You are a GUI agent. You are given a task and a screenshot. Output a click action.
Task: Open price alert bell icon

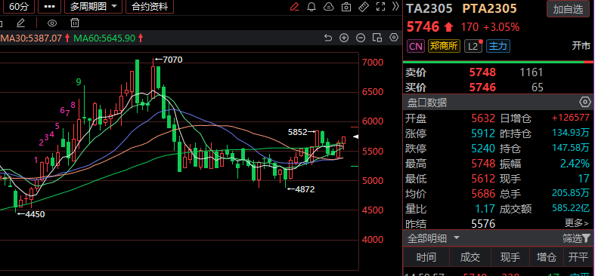click(x=311, y=7)
